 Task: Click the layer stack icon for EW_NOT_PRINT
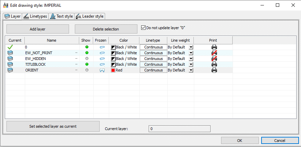pyautogui.click(x=10, y=53)
